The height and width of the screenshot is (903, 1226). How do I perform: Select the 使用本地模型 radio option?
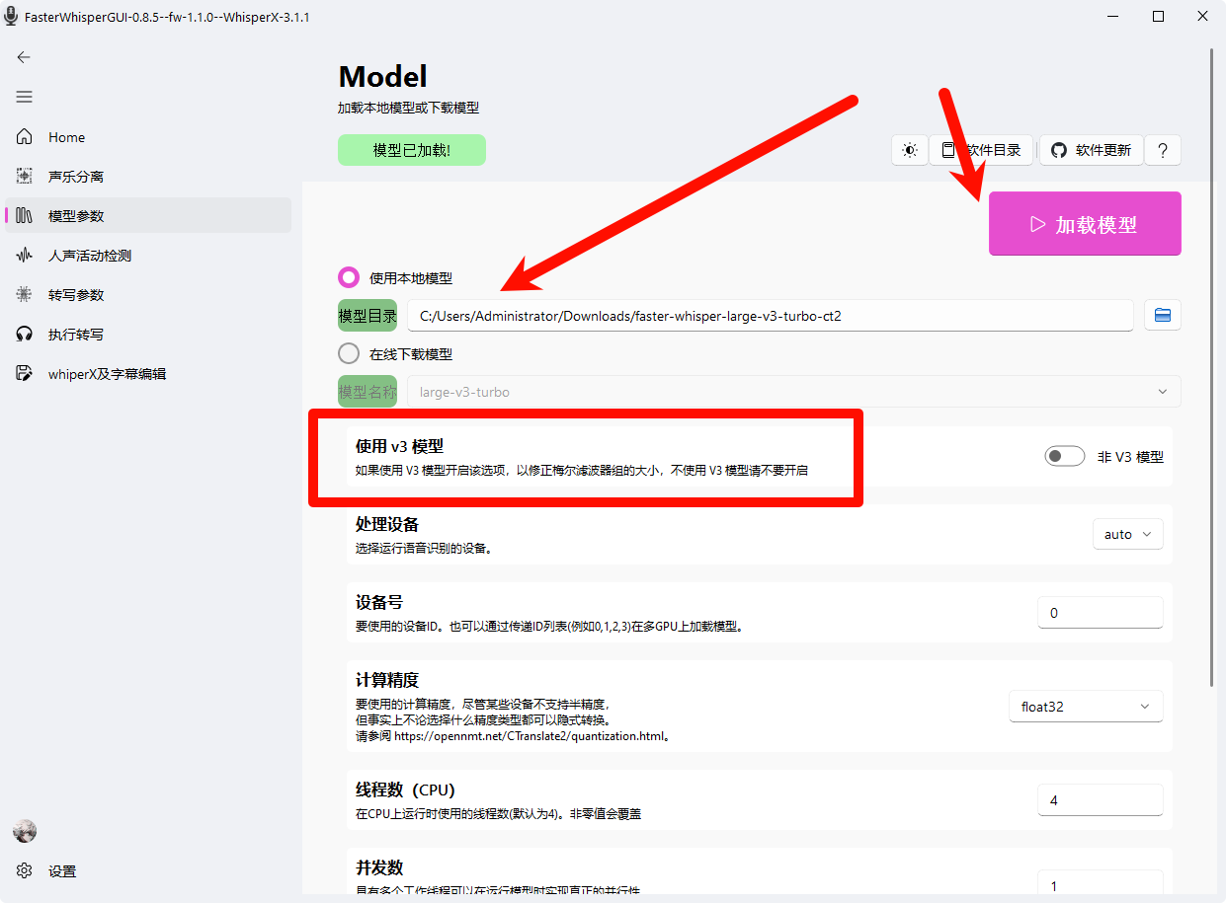pyautogui.click(x=348, y=277)
